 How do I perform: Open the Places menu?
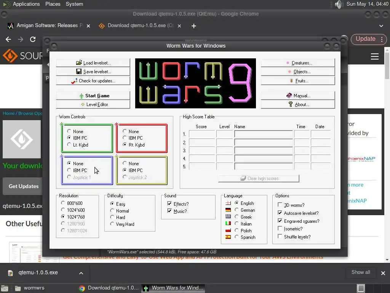pyautogui.click(x=53, y=4)
